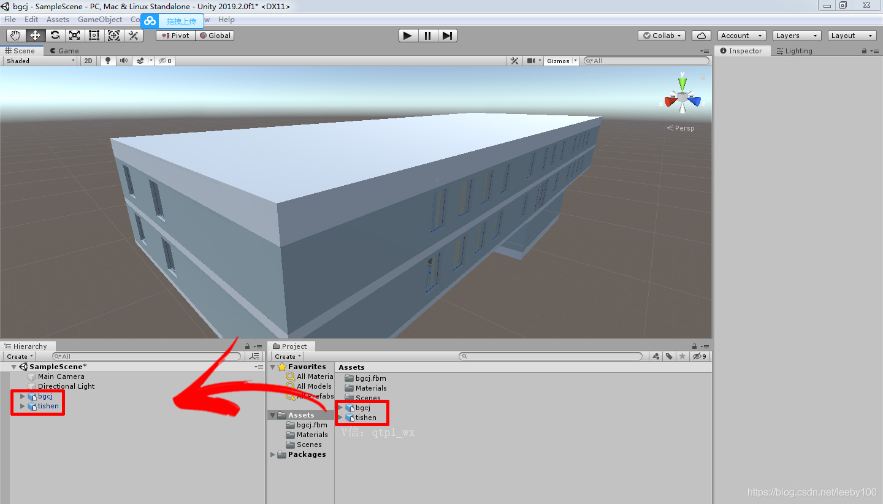This screenshot has width=883, height=504.
Task: Open the Help menu
Action: tap(226, 20)
